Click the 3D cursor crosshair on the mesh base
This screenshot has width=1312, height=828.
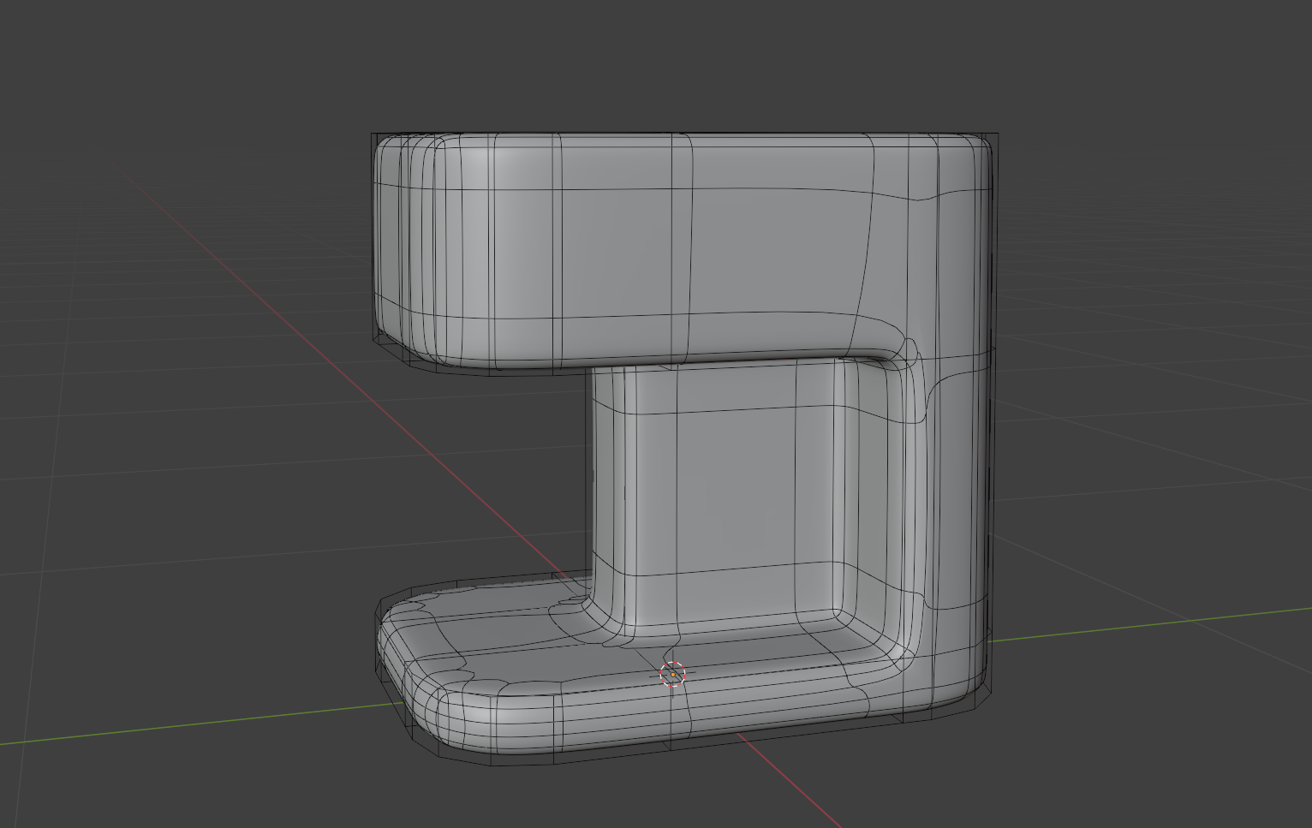coord(673,675)
